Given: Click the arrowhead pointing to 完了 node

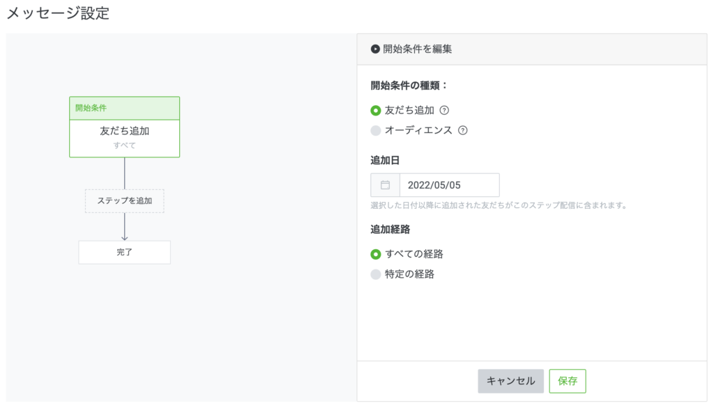Looking at the screenshot, I should [124, 237].
